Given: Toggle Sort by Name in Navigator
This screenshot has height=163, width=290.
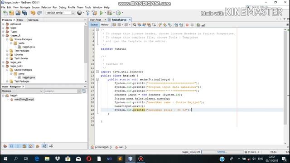Looking at the screenshot, I should point(44,146).
